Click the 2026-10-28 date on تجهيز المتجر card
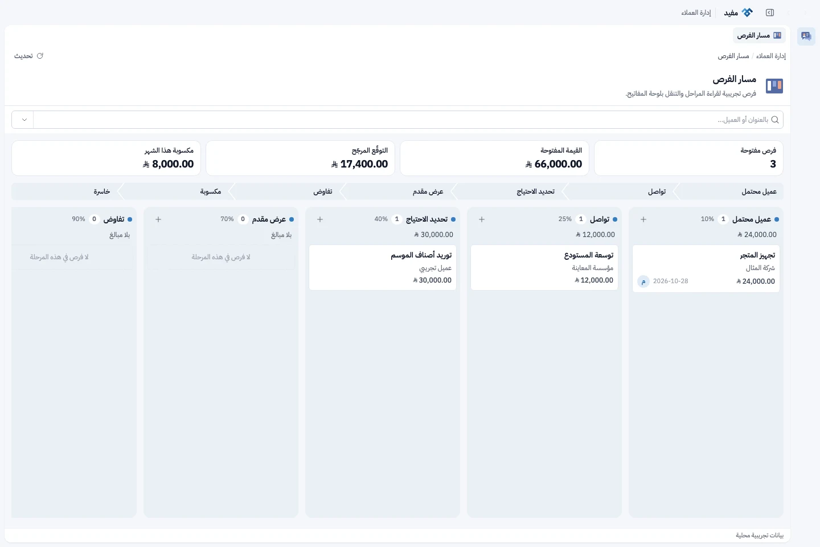The height and width of the screenshot is (547, 820). [x=670, y=281]
